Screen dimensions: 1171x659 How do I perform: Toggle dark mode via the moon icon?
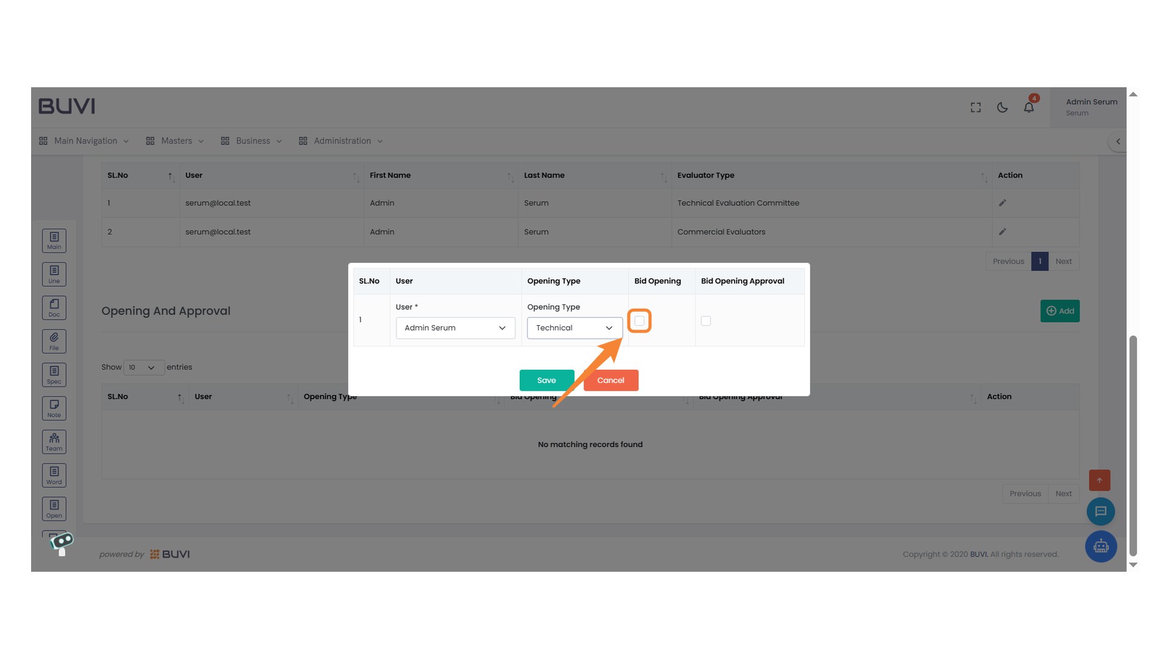[x=1002, y=107]
